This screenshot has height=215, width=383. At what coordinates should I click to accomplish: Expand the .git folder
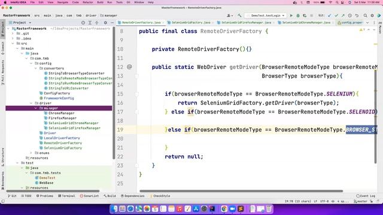(x=13, y=33)
